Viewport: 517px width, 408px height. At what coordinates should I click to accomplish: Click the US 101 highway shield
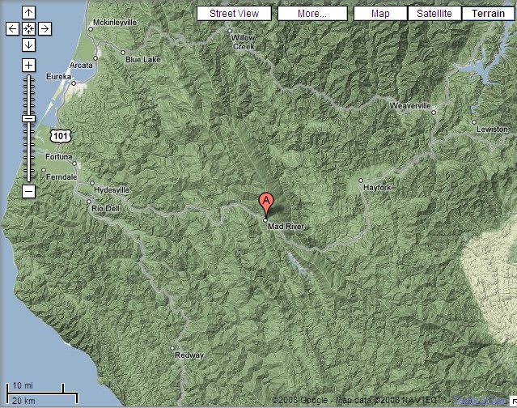(x=61, y=135)
